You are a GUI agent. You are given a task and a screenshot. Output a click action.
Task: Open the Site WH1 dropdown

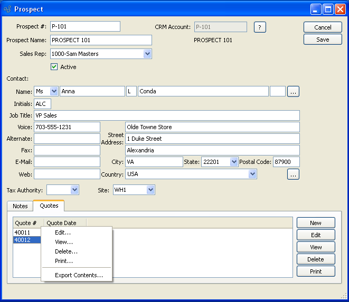(150, 190)
